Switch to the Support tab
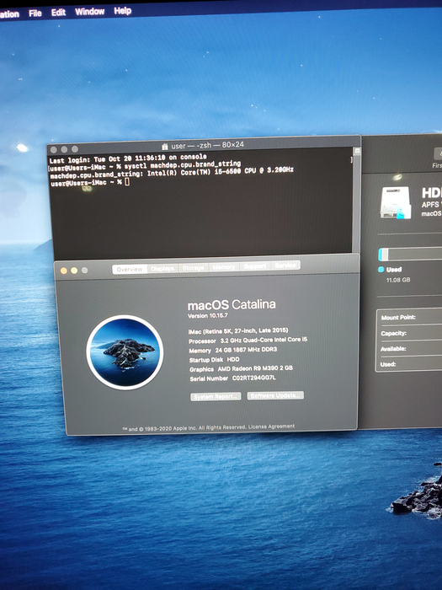This screenshot has width=442, height=590. pyautogui.click(x=255, y=266)
